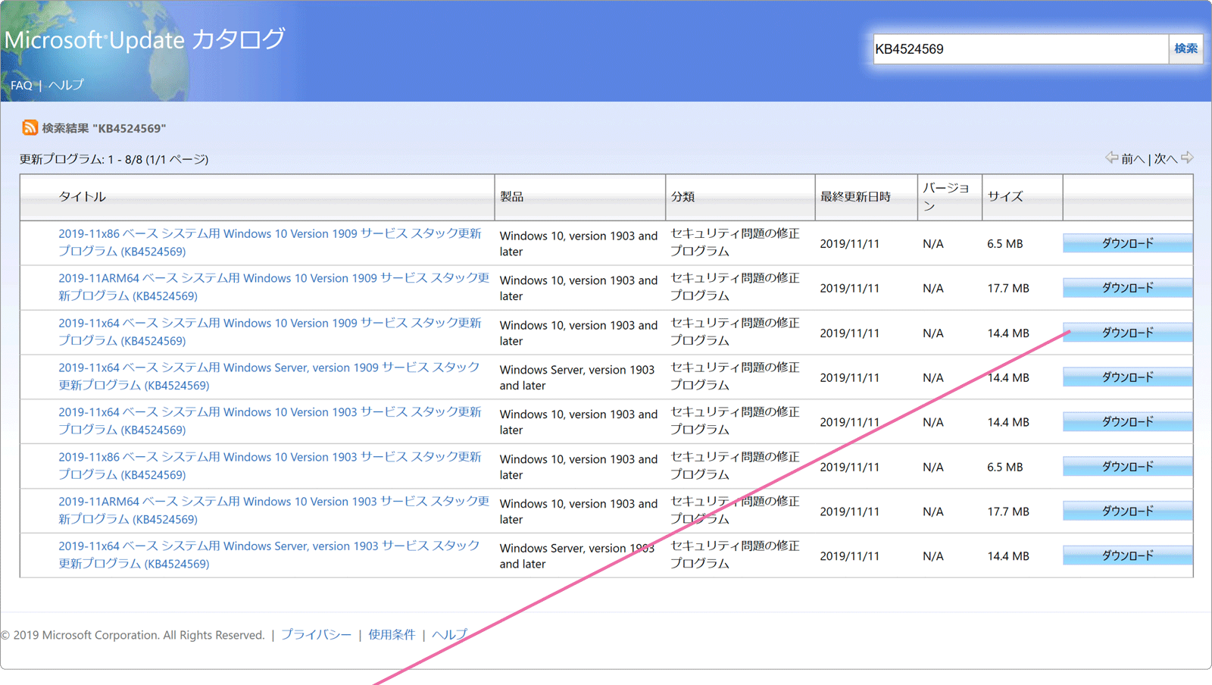The width and height of the screenshot is (1212, 685).
Task: Click the previous page arrow icon
Action: [x=1111, y=158]
